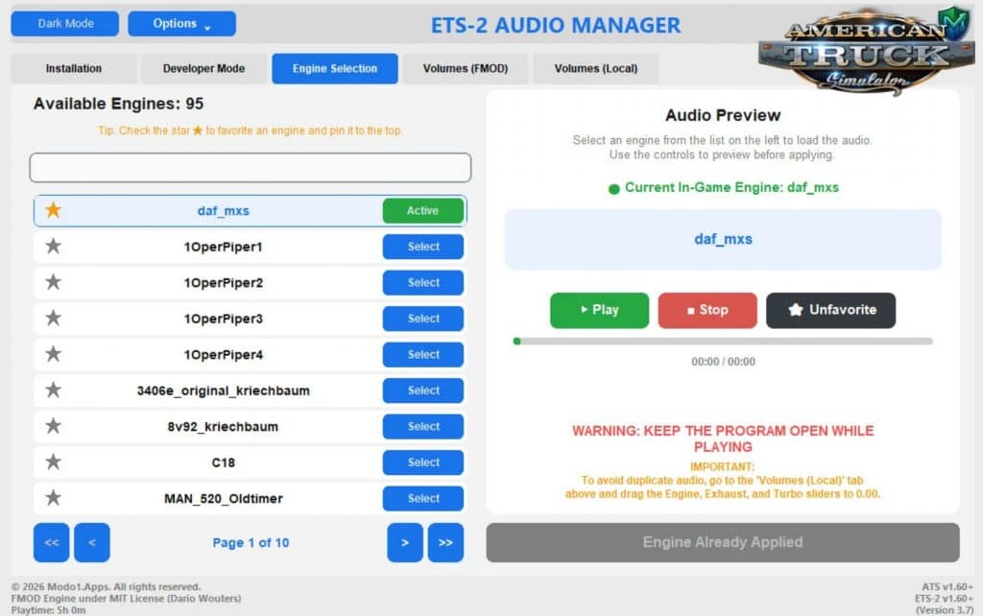The image size is (983, 616).
Task: Open the Developer Mode tab
Action: pyautogui.click(x=204, y=68)
